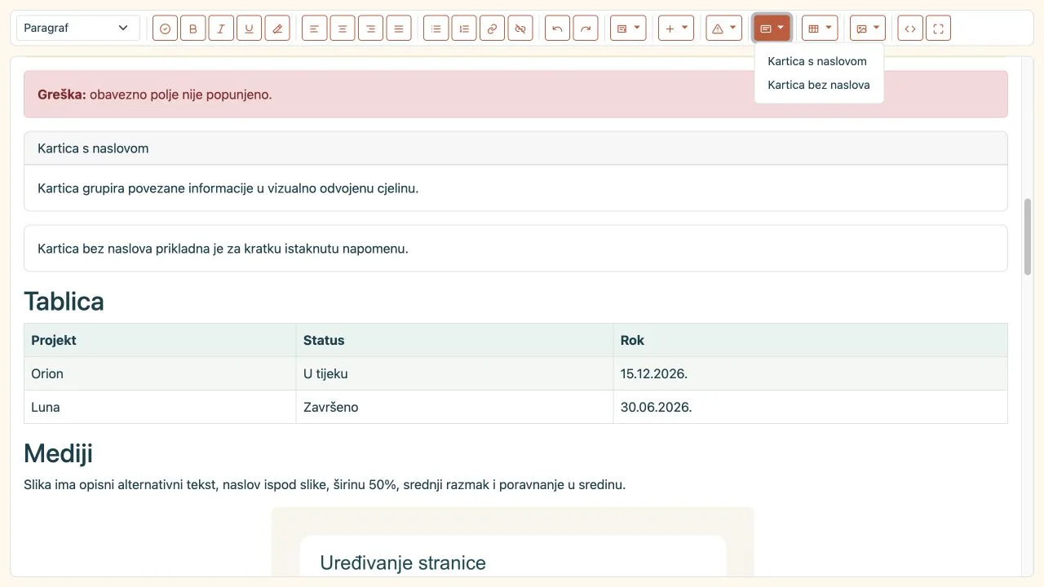The width and height of the screenshot is (1044, 587).
Task: Insert a numbered list
Action: point(464,29)
